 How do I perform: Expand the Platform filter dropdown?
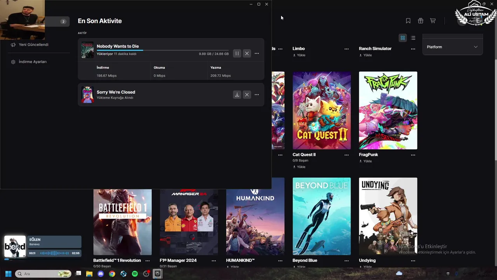(452, 47)
